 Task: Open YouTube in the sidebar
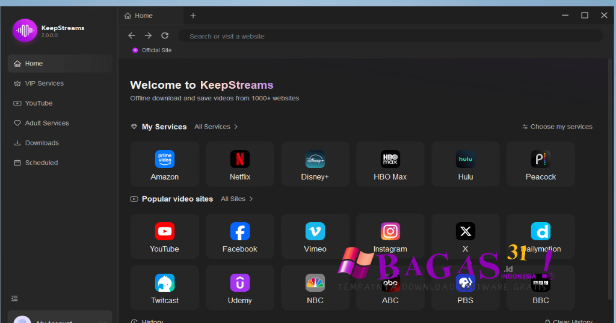(60, 103)
